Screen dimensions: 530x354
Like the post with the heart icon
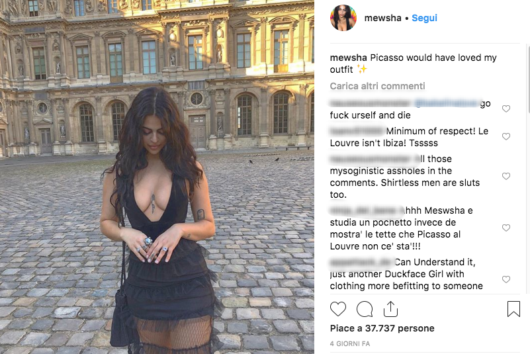pyautogui.click(x=338, y=309)
